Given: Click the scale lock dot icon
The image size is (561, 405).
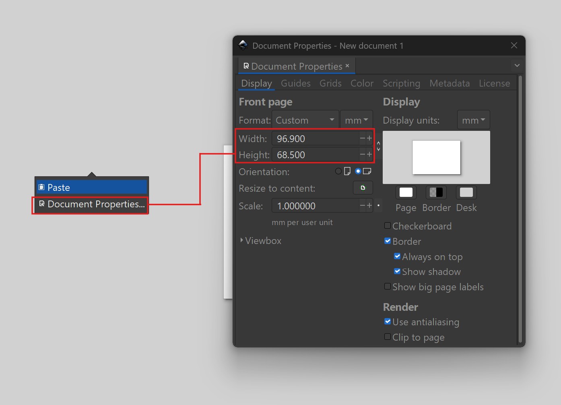Looking at the screenshot, I should [378, 205].
